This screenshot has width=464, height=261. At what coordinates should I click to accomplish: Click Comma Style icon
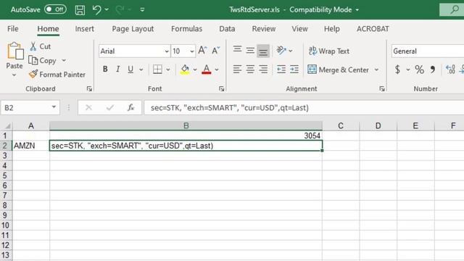point(433,70)
